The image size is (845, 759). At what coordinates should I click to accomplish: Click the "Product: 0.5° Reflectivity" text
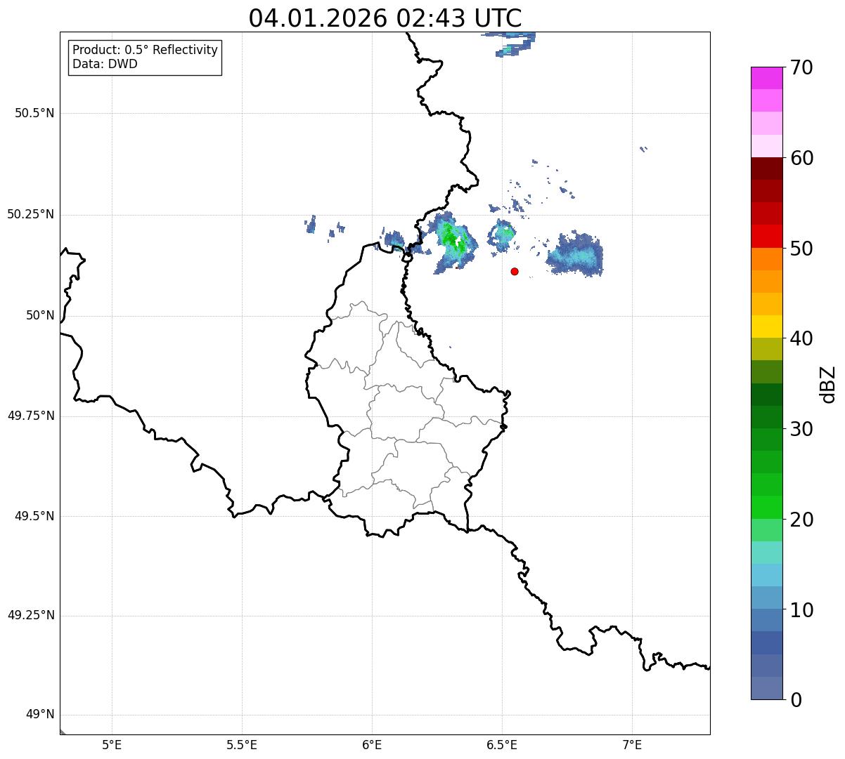pos(146,51)
